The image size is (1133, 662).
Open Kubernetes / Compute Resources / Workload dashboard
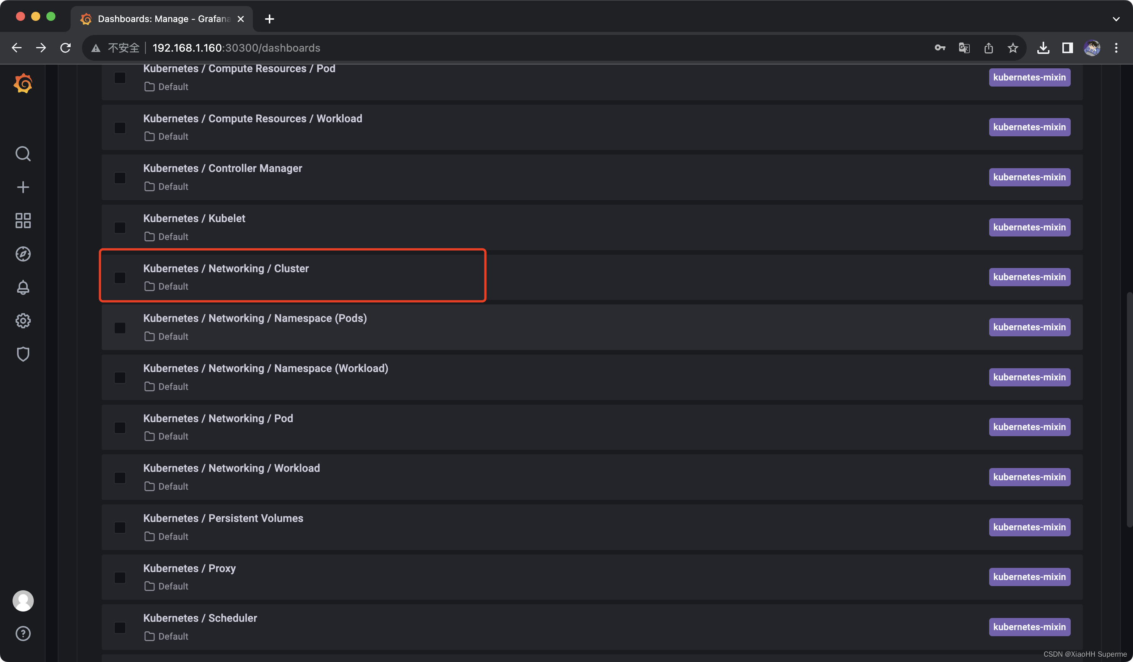(252, 118)
